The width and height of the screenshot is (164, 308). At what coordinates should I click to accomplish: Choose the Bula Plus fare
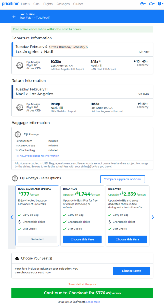click(82, 239)
